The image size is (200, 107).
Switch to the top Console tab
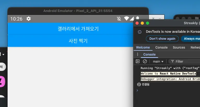click(x=161, y=48)
